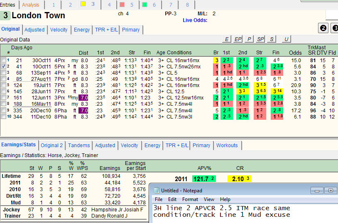Open lower Velocity tab

point(129,145)
